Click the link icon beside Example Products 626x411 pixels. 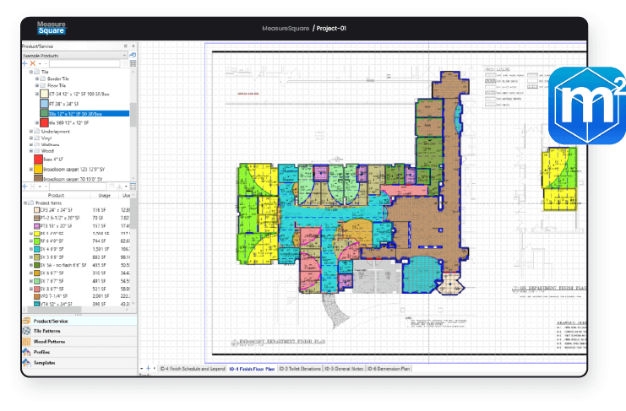tap(133, 55)
